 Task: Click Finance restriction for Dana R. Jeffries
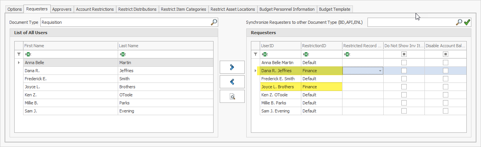(x=321, y=71)
